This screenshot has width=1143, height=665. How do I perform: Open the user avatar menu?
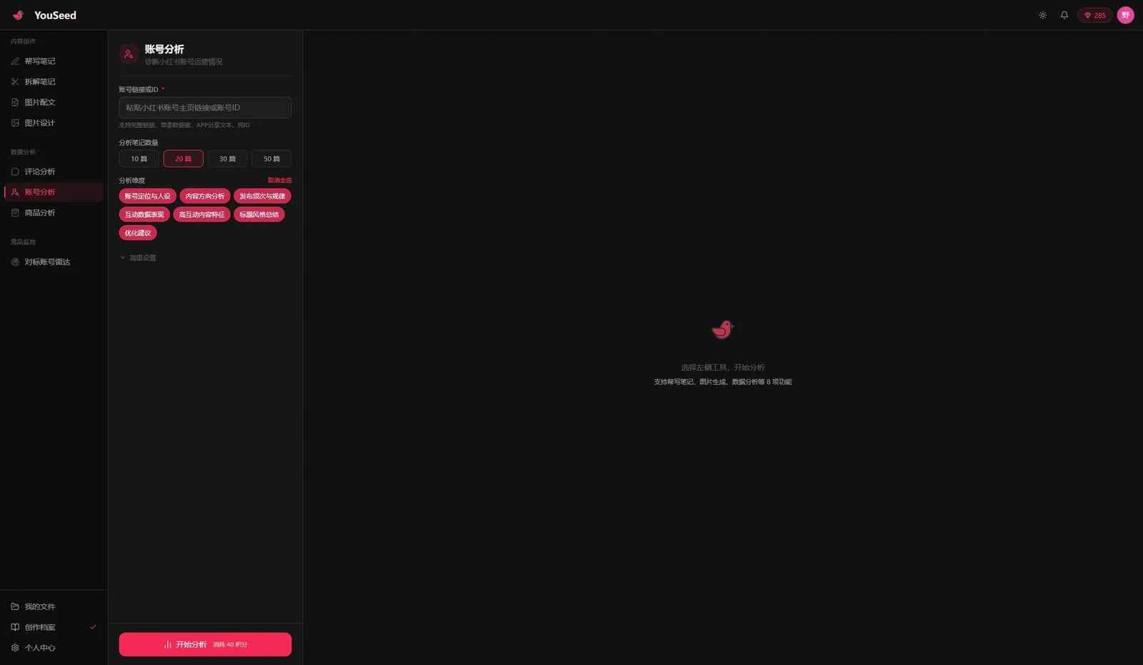point(1125,15)
